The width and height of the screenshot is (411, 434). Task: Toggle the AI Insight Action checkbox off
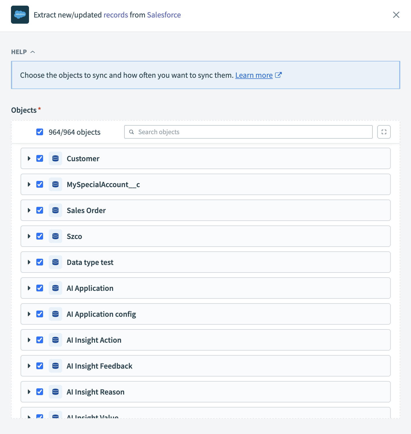pos(40,340)
